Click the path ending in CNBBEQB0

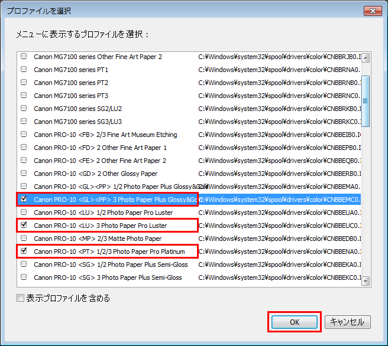tap(279, 161)
